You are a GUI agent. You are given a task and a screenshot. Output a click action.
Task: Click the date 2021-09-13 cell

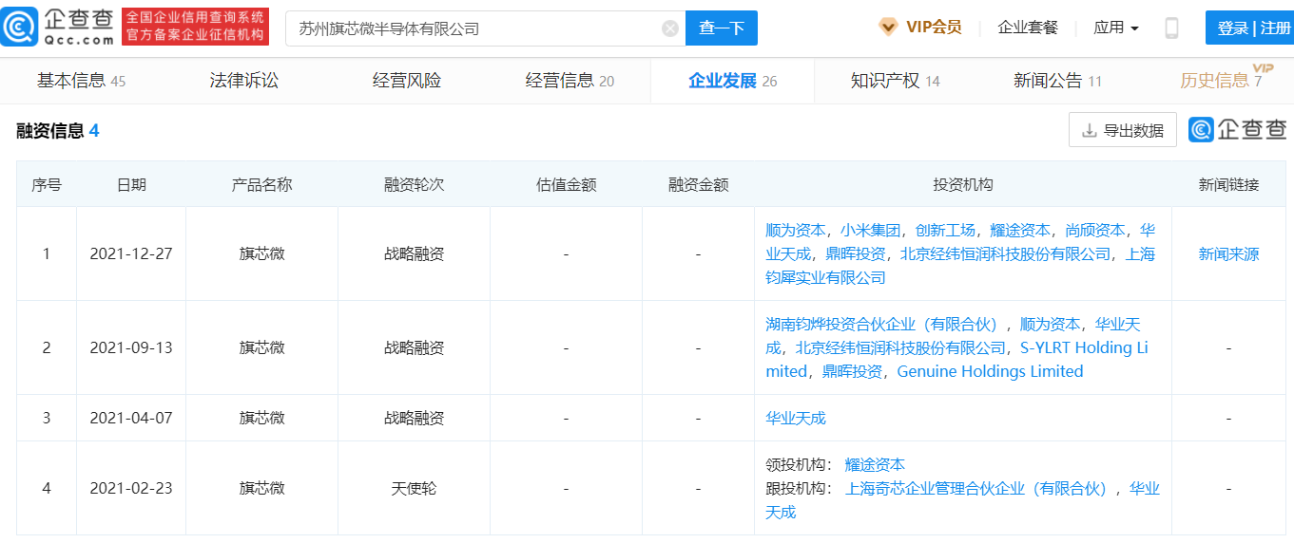pos(131,348)
